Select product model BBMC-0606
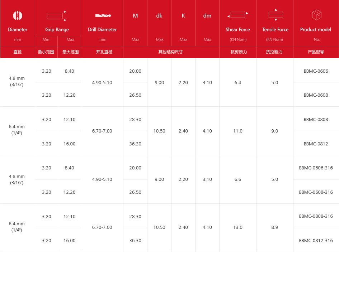The height and width of the screenshot is (293, 339). tap(316, 71)
